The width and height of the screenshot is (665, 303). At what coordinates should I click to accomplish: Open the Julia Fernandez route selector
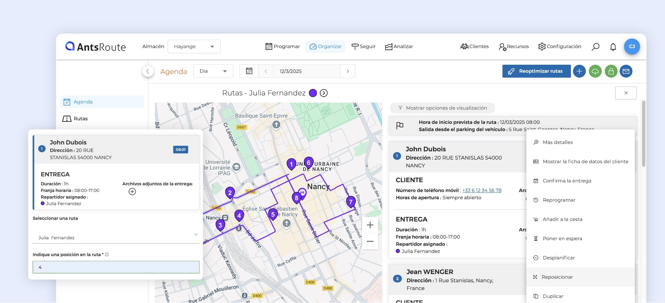click(x=116, y=237)
